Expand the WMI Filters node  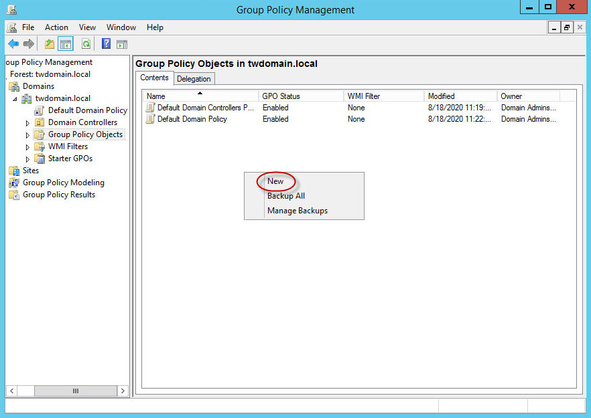[27, 146]
